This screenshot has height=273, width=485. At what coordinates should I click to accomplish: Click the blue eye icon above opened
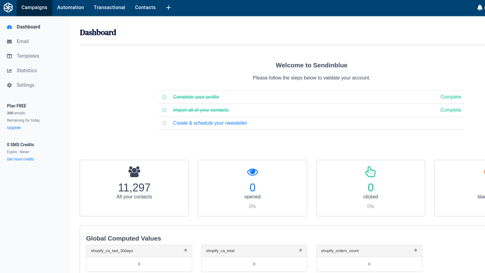253,172
